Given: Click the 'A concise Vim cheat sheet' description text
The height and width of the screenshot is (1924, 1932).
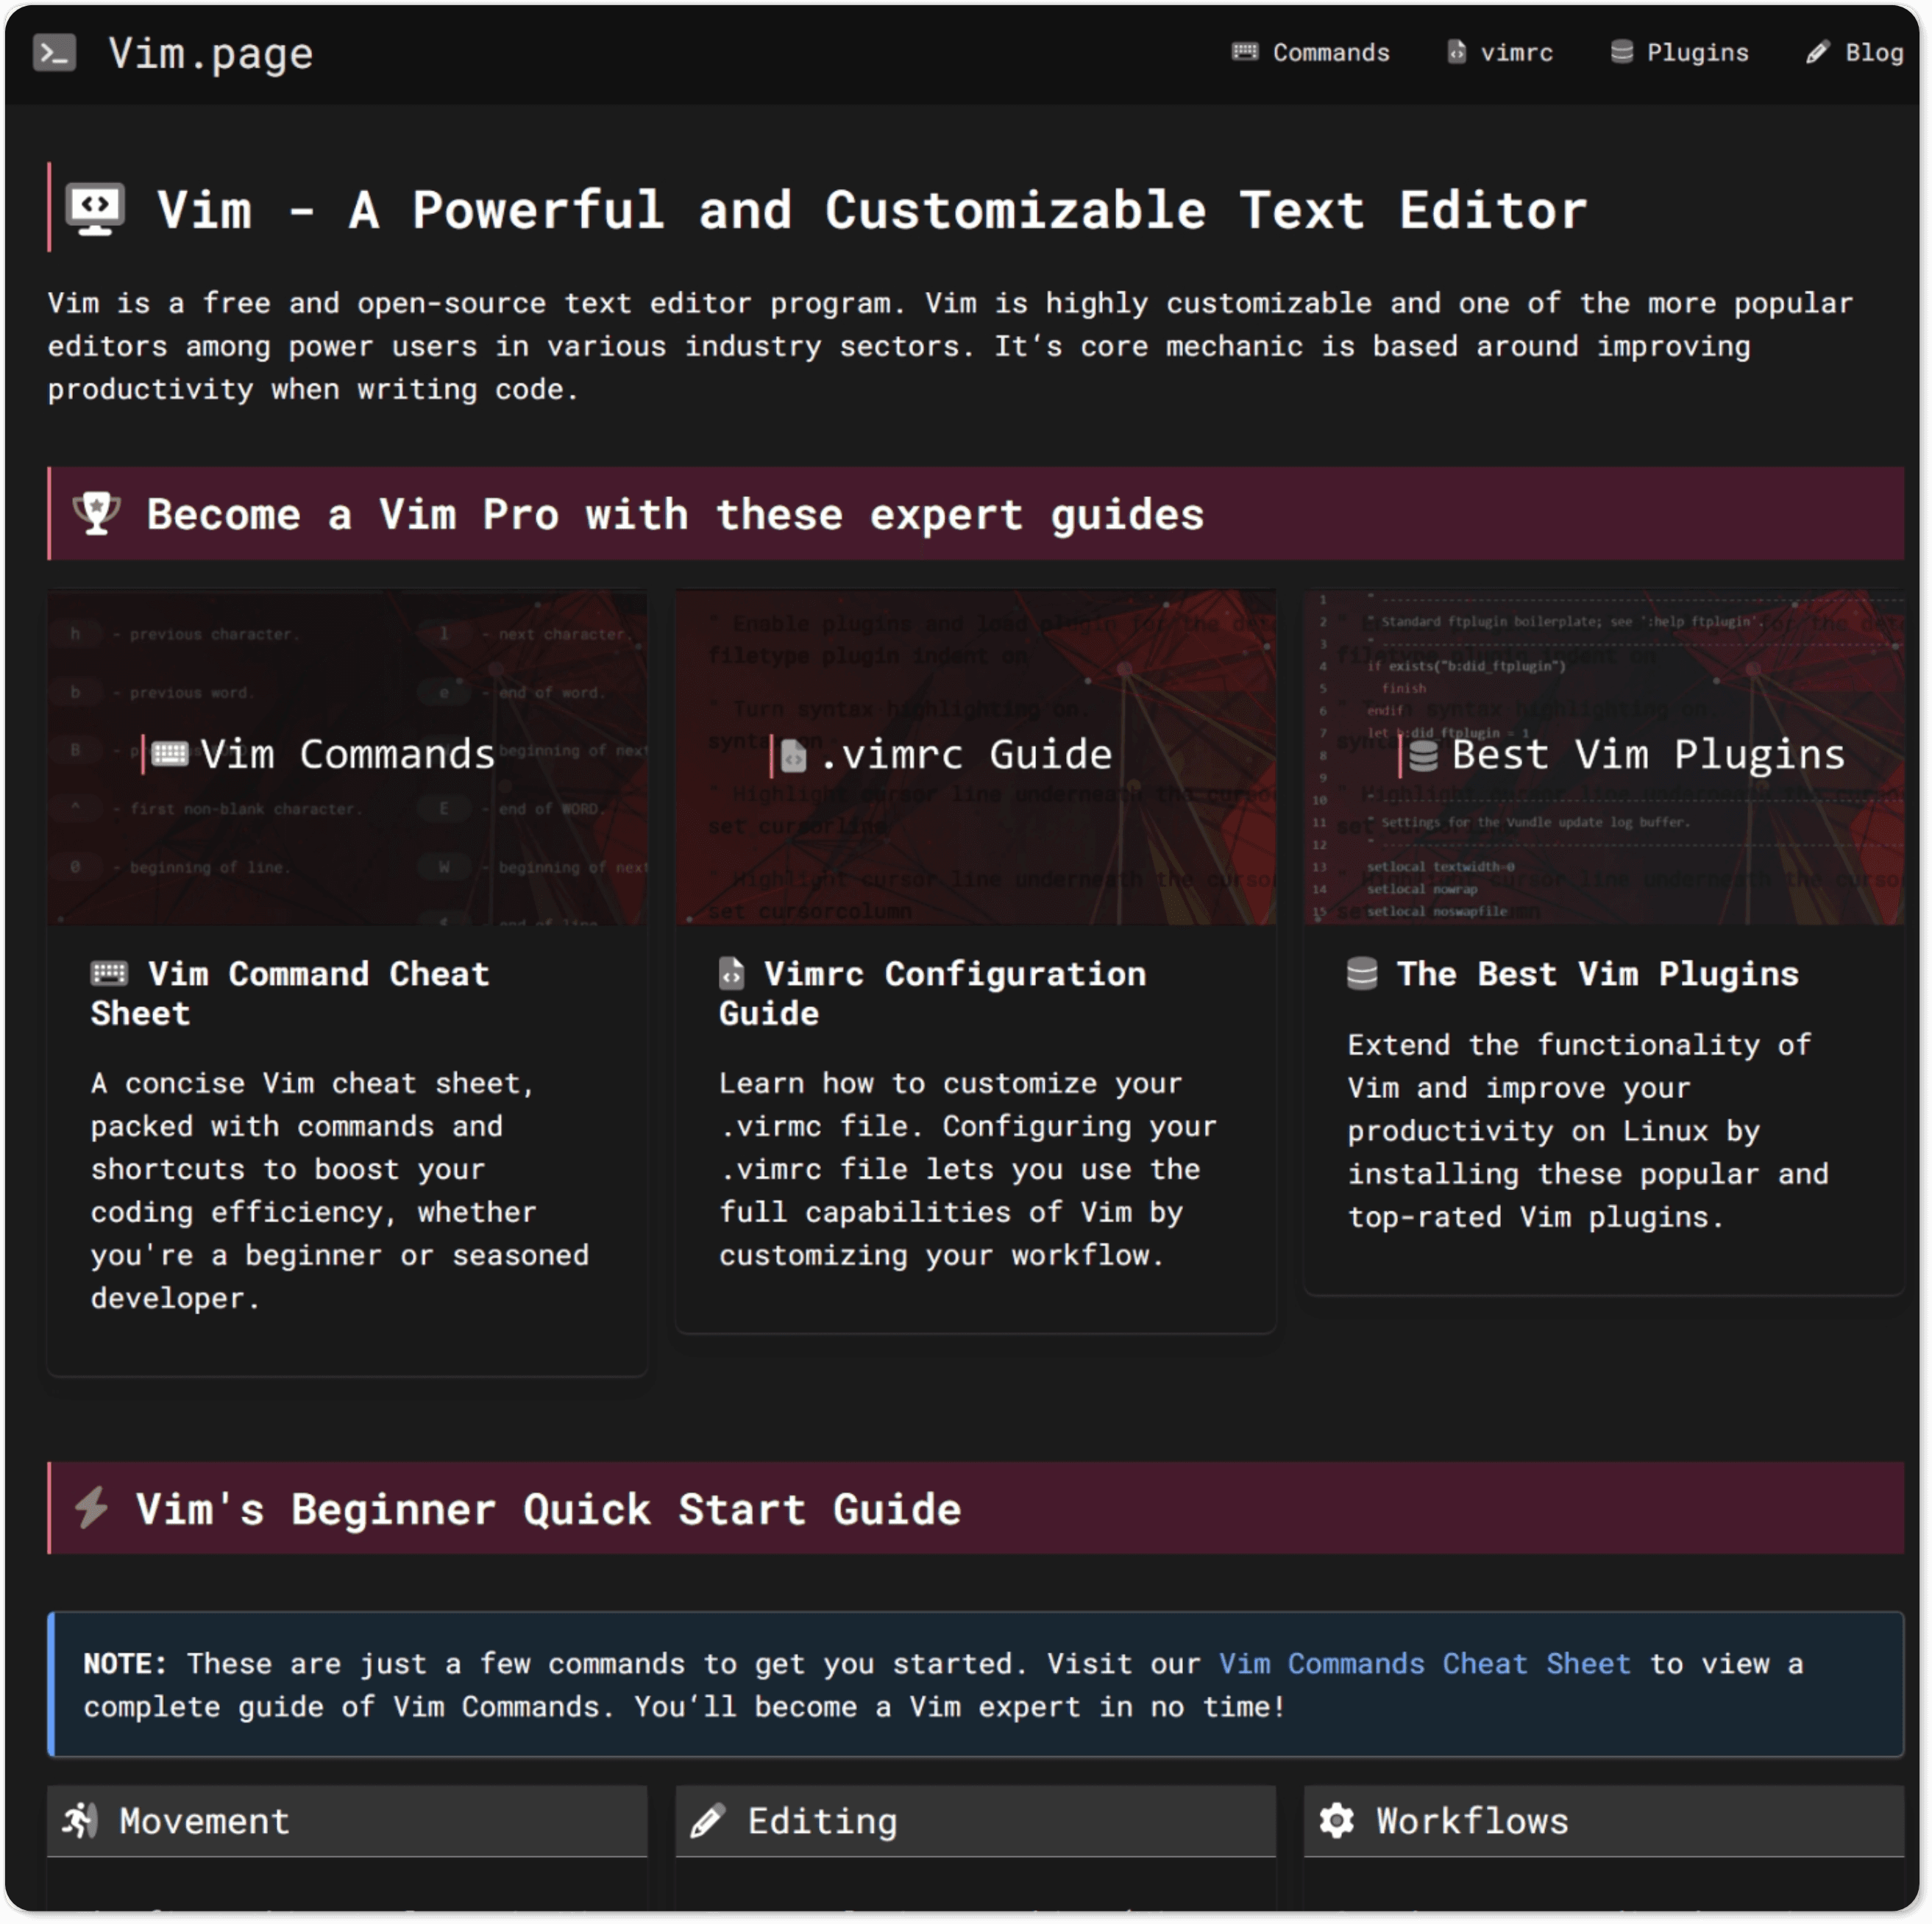Looking at the screenshot, I should coord(340,1191).
